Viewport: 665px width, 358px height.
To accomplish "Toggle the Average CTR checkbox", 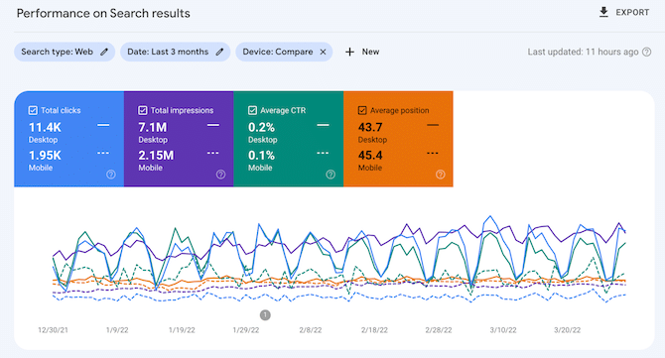I will point(252,111).
